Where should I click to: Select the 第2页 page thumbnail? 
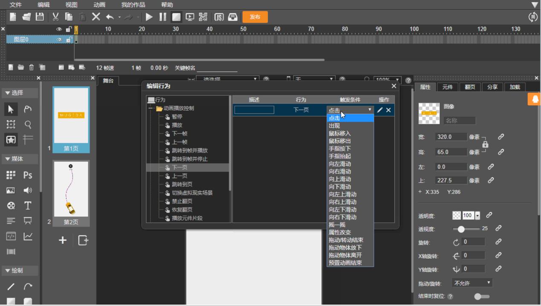point(71,190)
